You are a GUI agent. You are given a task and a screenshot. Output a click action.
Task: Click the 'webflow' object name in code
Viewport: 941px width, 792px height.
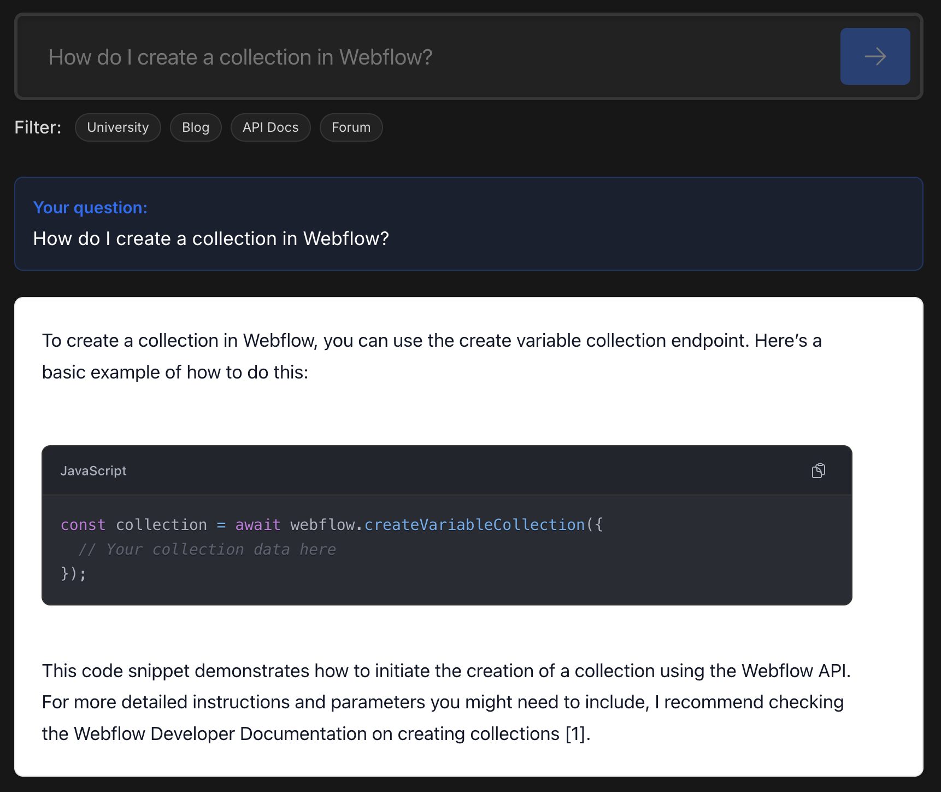coord(322,525)
